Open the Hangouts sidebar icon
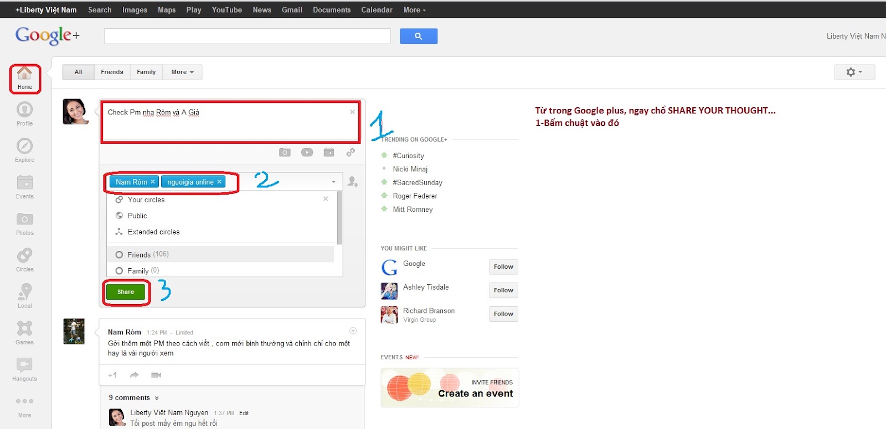The height and width of the screenshot is (429, 886). tap(24, 369)
